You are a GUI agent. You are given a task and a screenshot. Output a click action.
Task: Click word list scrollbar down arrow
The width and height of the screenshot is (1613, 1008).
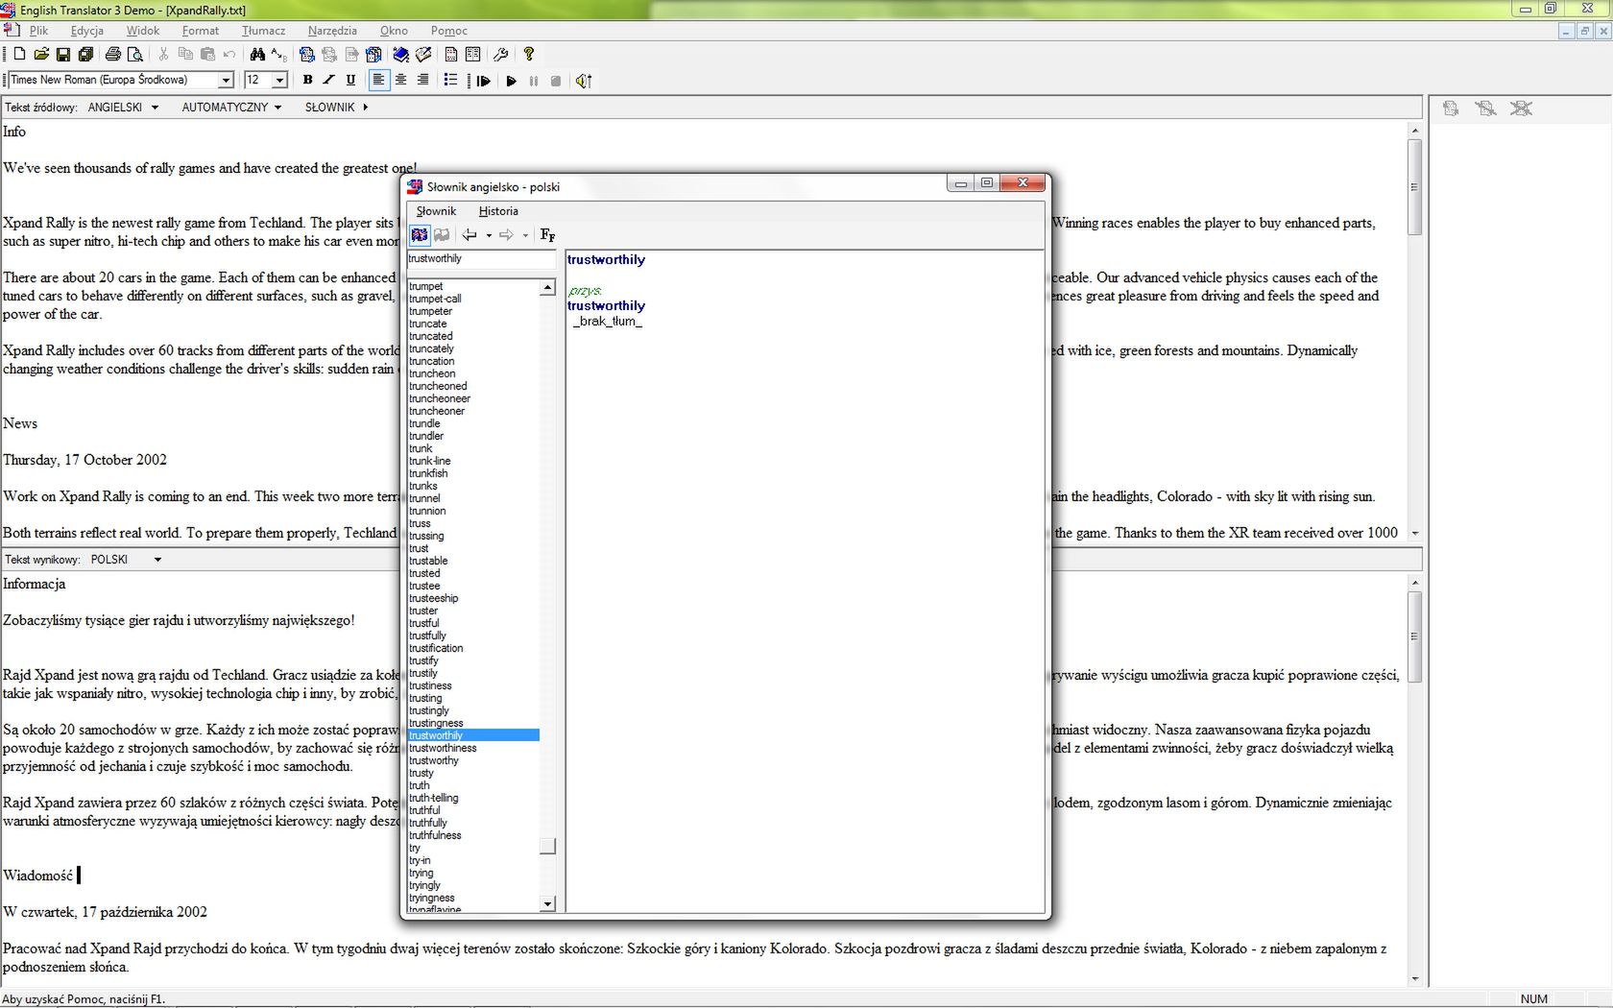[548, 903]
